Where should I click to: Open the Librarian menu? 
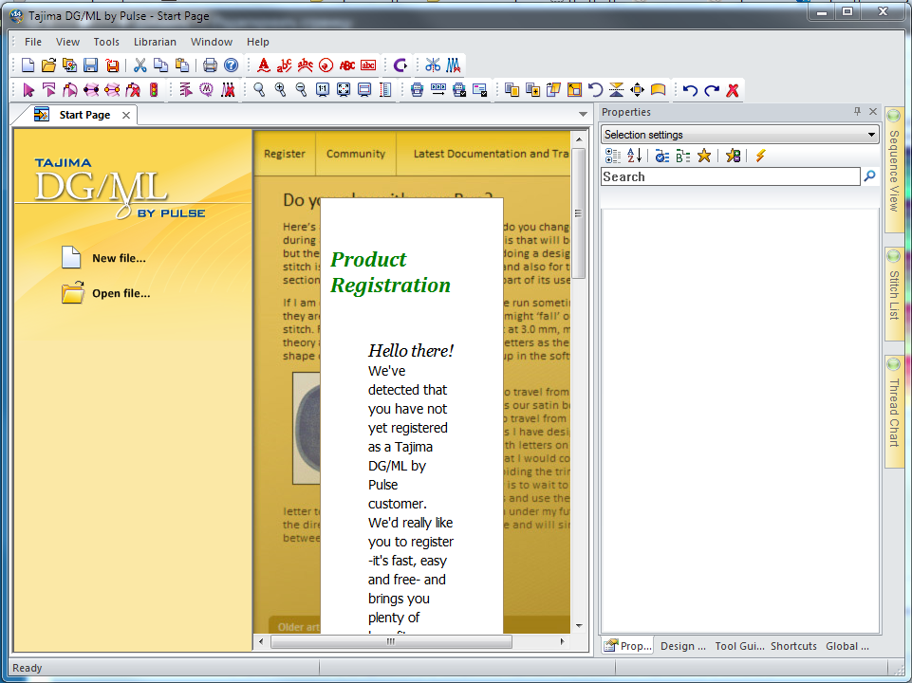[x=155, y=42]
